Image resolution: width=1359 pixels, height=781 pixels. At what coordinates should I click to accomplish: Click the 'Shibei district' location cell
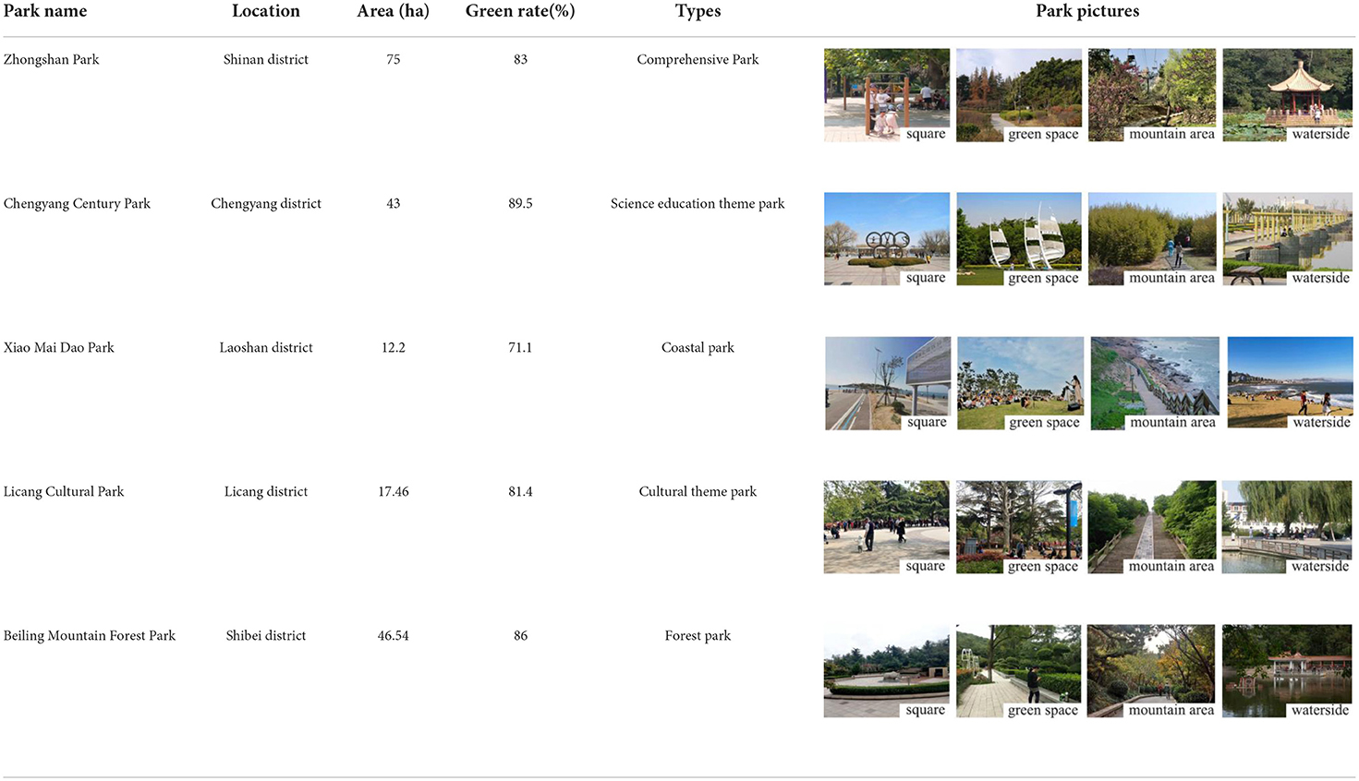coord(266,635)
